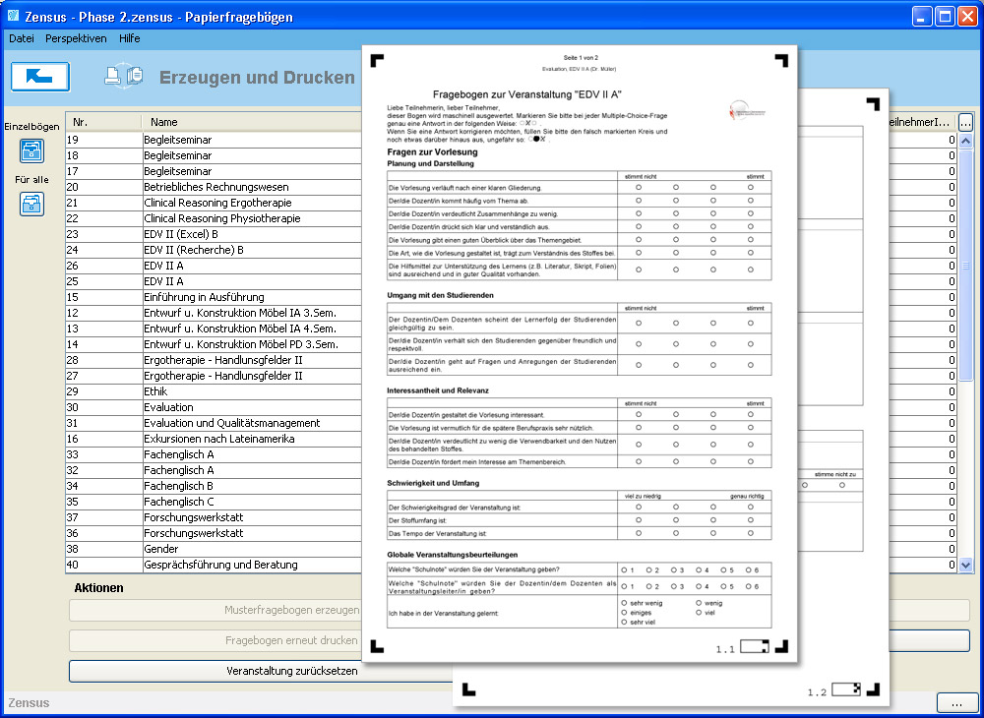Click the documents icon beside the printer

coord(136,76)
